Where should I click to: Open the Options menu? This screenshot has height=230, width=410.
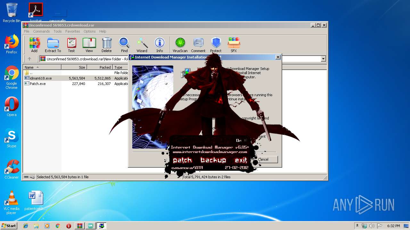90,31
